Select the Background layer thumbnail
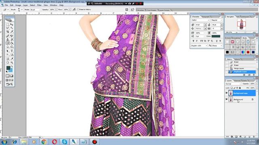 (231, 99)
